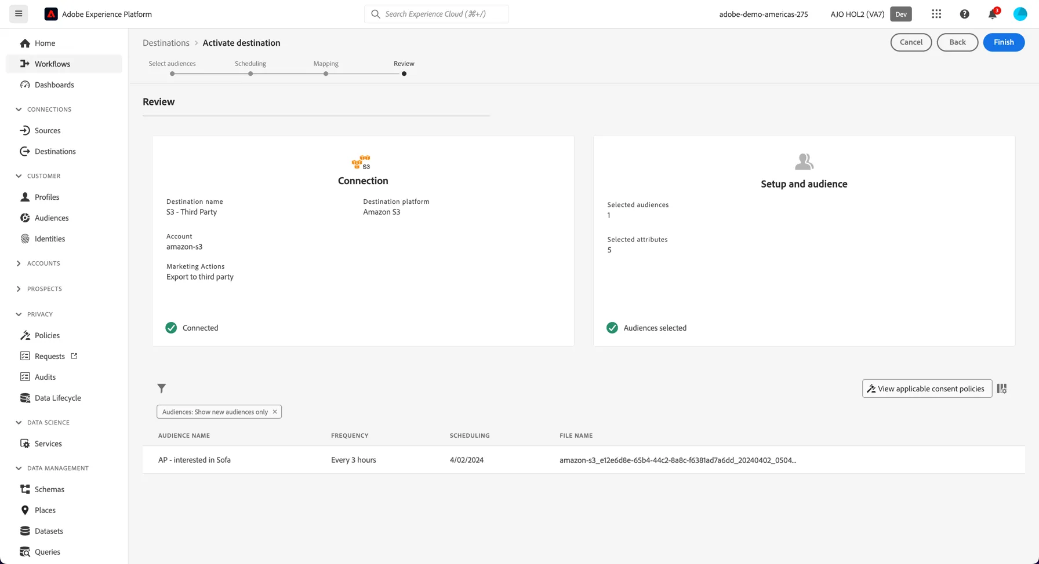This screenshot has height=564, width=1039.
Task: Collapse the Connections section
Action: pyautogui.click(x=19, y=109)
